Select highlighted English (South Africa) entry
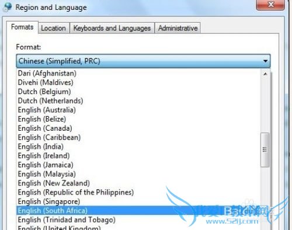 (138, 211)
